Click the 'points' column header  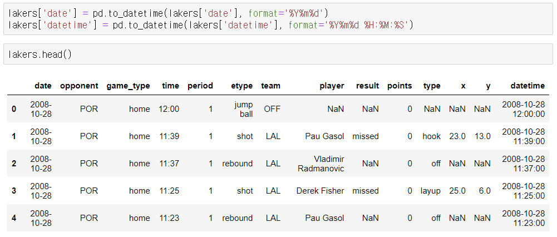point(400,86)
